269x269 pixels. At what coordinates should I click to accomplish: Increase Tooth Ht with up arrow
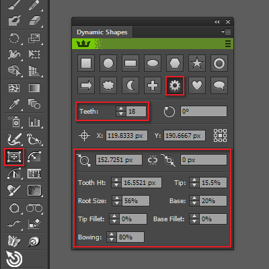[x=116, y=180]
